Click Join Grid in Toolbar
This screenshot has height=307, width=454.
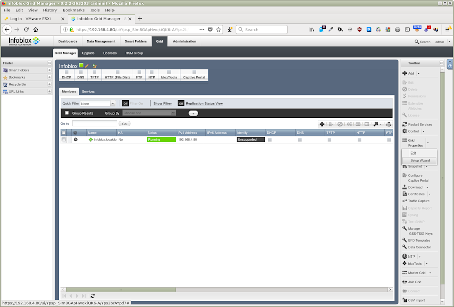click(412, 282)
